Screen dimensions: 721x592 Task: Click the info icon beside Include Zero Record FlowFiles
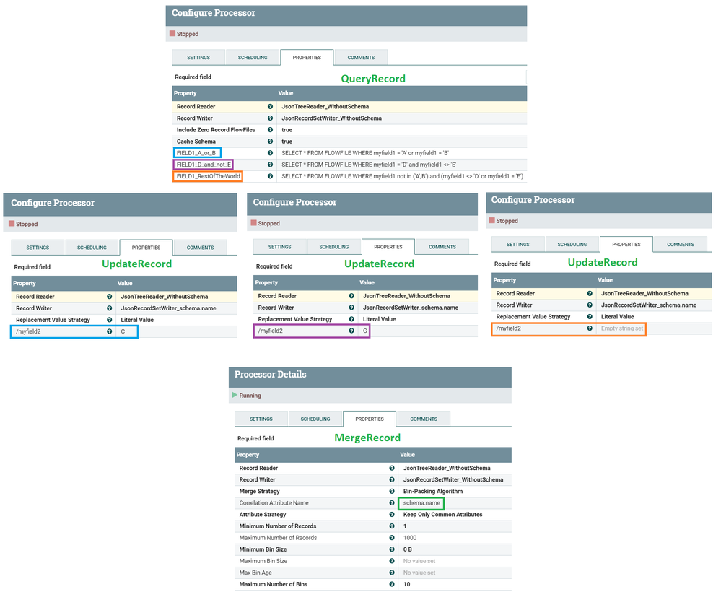click(269, 129)
